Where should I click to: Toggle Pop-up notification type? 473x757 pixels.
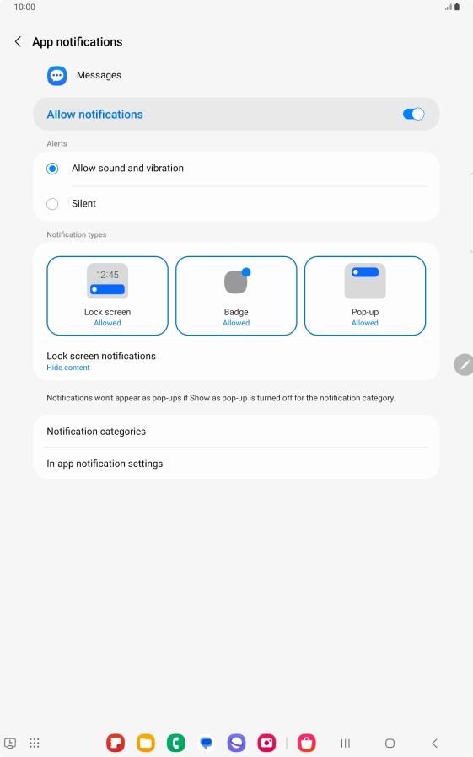point(365,295)
